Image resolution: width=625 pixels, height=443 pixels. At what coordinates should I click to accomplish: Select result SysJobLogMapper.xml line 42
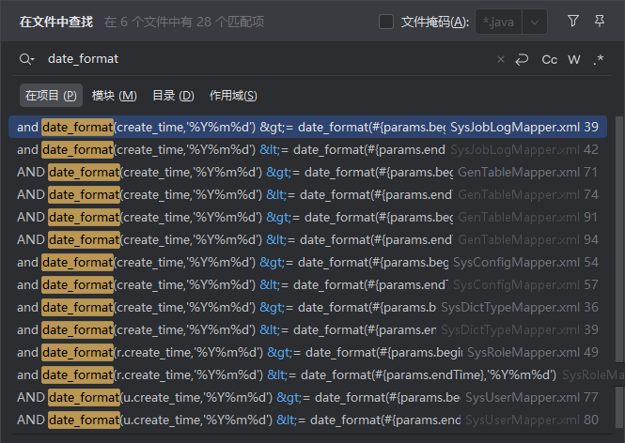click(x=307, y=149)
